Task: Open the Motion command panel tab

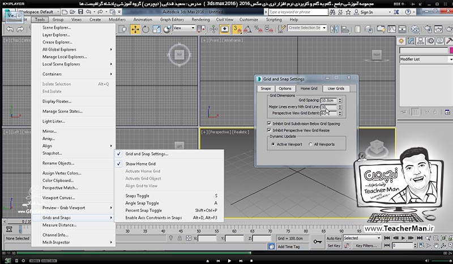Action: point(431,41)
